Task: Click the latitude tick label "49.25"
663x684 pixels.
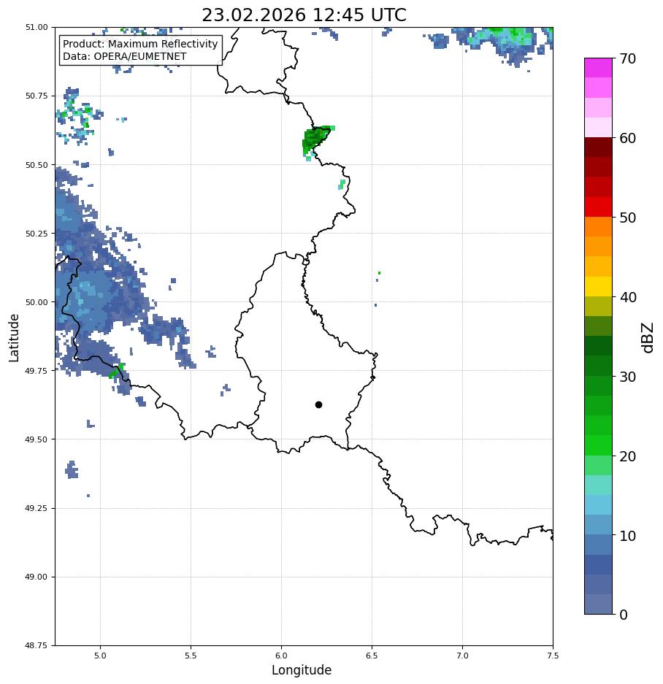Action: point(37,508)
